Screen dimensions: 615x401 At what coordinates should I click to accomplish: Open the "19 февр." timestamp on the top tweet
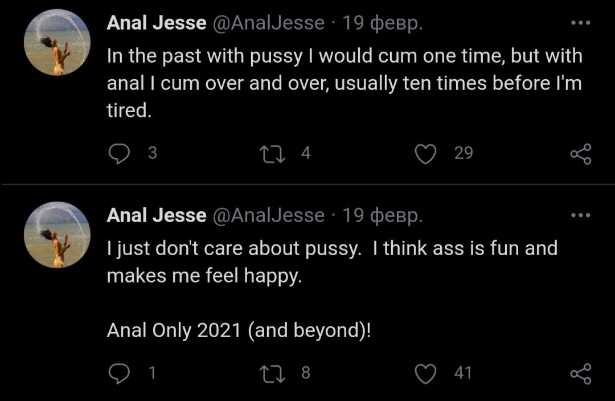click(x=382, y=23)
